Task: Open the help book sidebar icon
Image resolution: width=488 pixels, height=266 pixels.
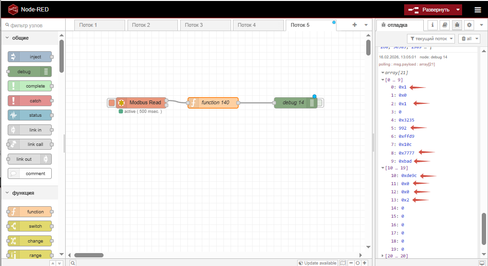Action: [x=445, y=25]
